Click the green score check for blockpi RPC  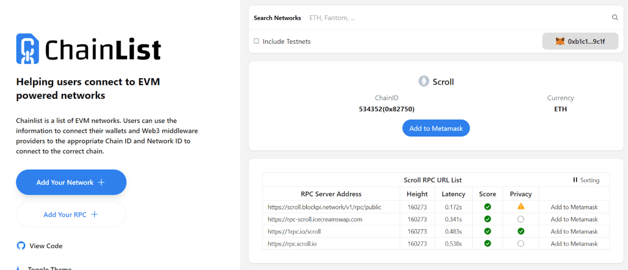pos(488,207)
